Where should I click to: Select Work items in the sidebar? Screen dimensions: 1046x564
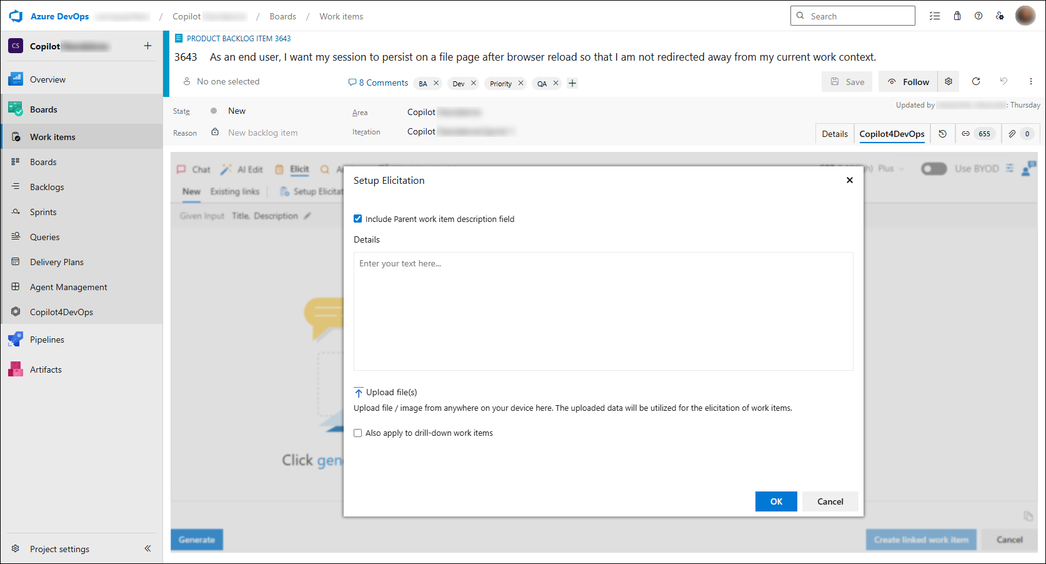[x=82, y=137]
